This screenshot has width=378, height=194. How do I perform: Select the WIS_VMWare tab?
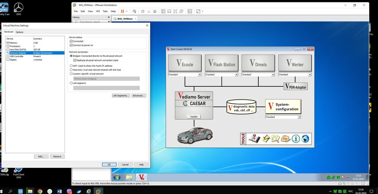pos(125,19)
